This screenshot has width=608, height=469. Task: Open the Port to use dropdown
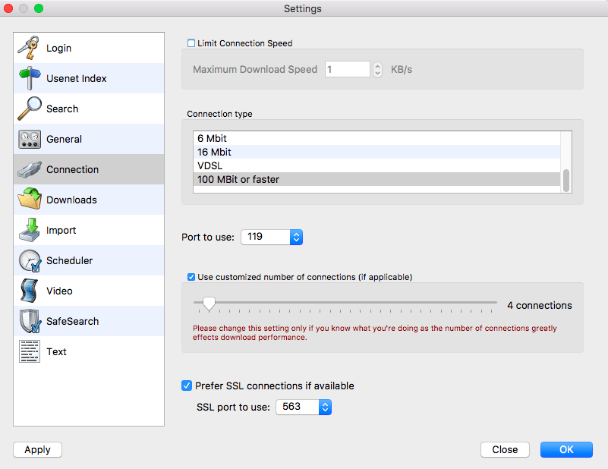272,237
